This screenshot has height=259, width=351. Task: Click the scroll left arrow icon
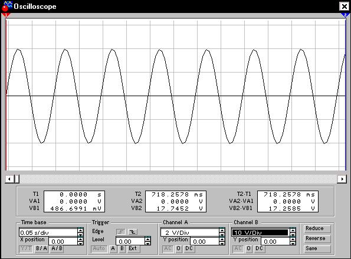pyautogui.click(x=9, y=179)
